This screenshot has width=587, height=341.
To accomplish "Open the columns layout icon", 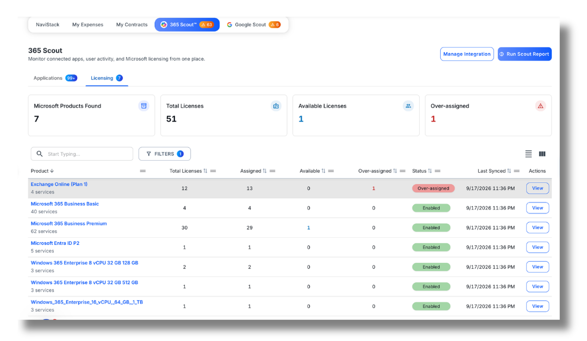I will coord(542,154).
